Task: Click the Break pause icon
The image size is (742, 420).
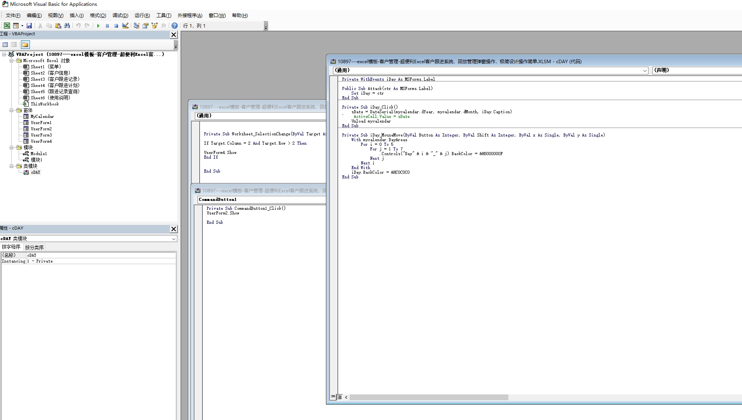Action: (x=107, y=26)
